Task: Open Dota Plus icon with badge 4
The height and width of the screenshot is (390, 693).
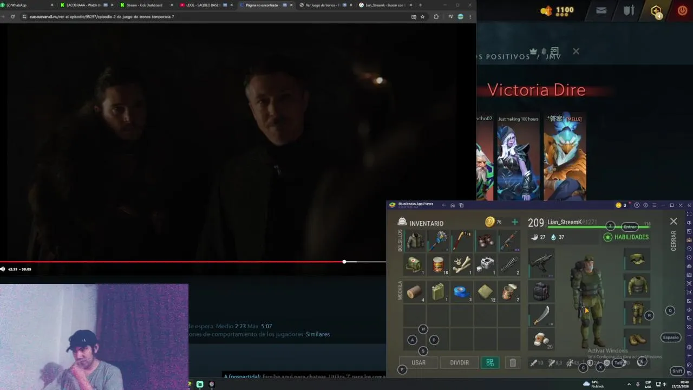Action: [x=656, y=11]
